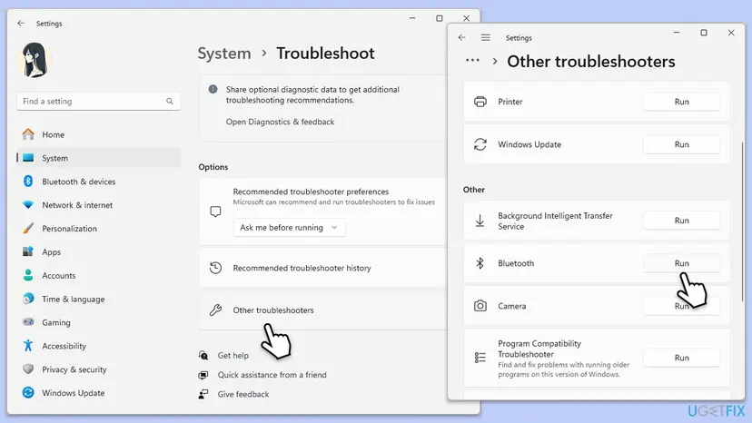Run the Printer troubleshooter

click(x=681, y=102)
